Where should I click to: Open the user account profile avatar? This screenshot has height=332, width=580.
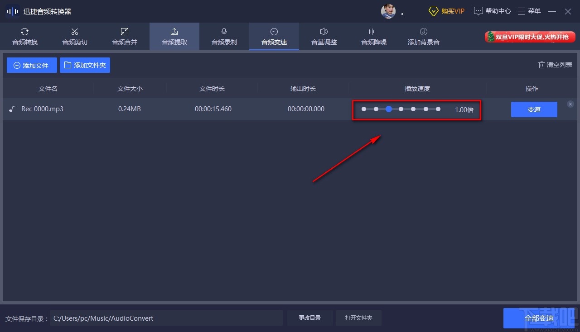coord(388,11)
